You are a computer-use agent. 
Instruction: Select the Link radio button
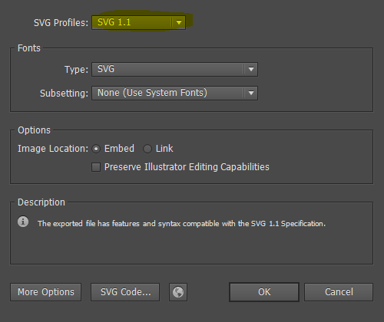click(147, 149)
